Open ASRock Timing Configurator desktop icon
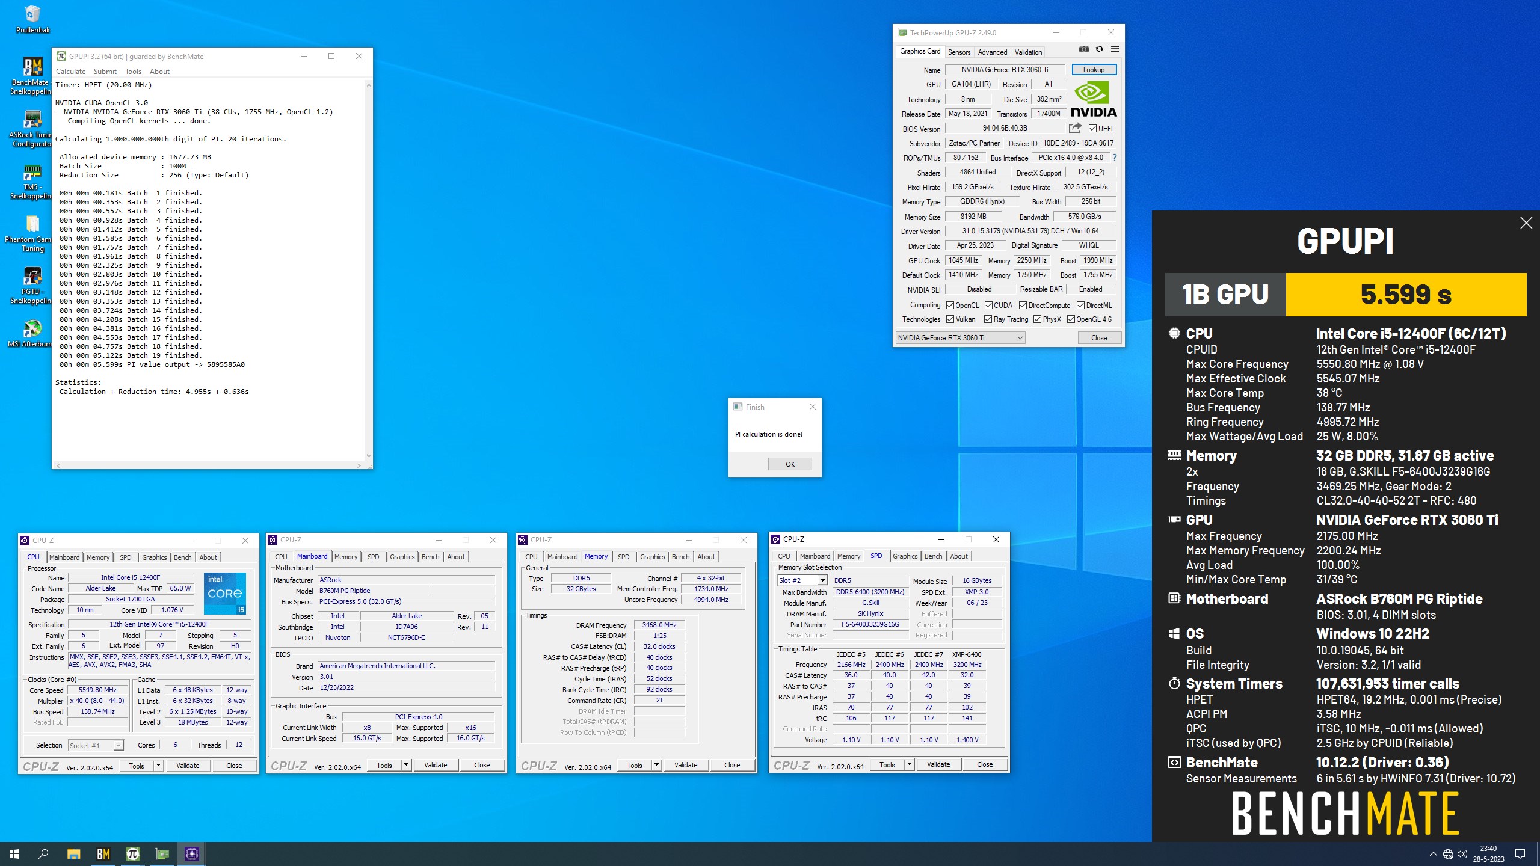The image size is (1540, 866). [x=31, y=128]
